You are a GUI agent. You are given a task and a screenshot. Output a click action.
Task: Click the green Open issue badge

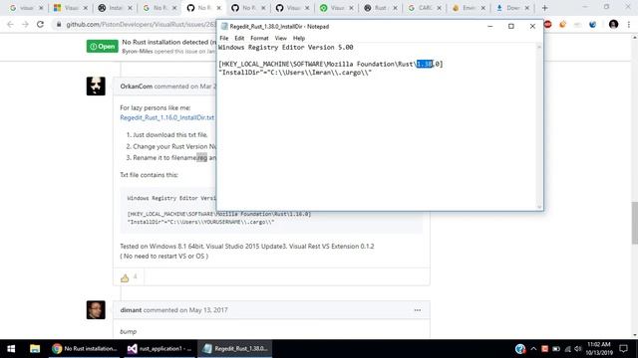[x=102, y=47]
